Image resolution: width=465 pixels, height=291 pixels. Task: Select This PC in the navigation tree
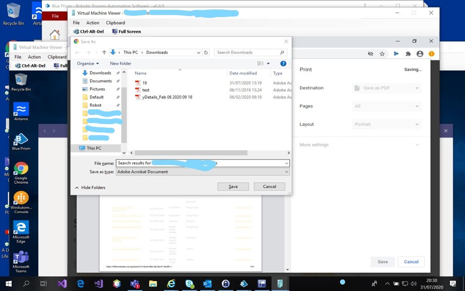point(94,148)
